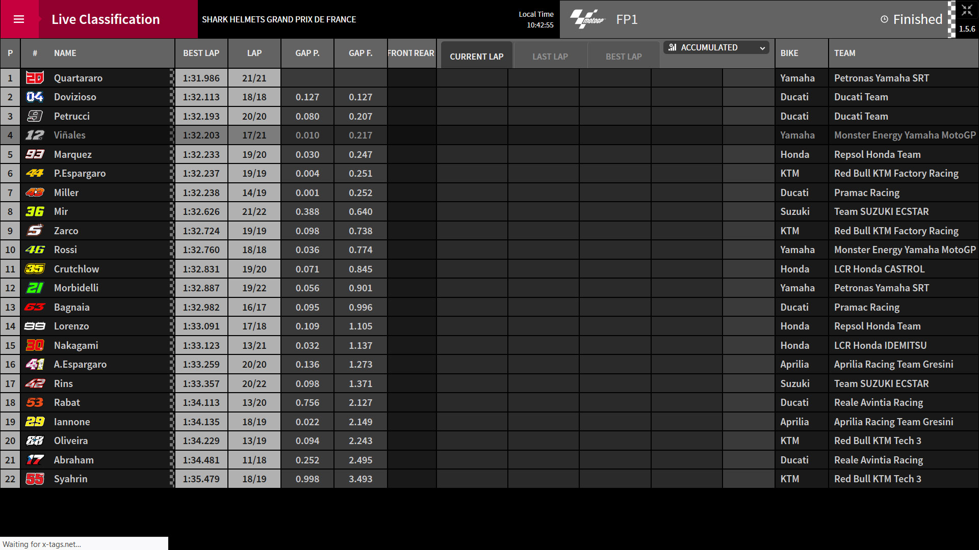Image resolution: width=979 pixels, height=550 pixels.
Task: Click Rabat's number 53 badge
Action: [35, 402]
